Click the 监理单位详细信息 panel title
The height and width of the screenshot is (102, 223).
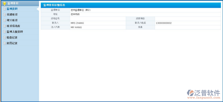tap(54, 5)
